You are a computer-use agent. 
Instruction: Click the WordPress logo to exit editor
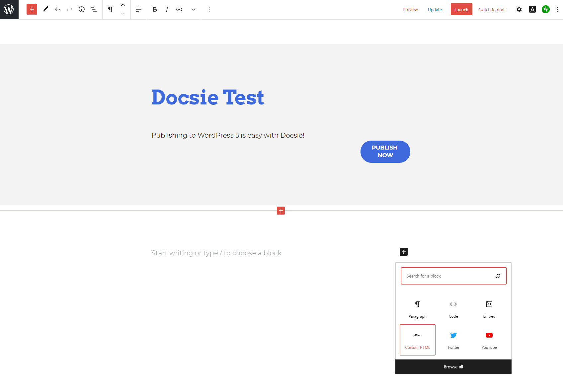point(9,9)
